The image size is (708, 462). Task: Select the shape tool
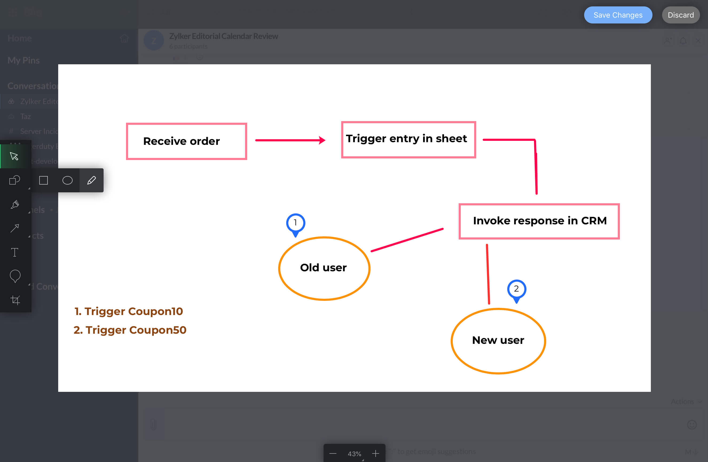15,180
